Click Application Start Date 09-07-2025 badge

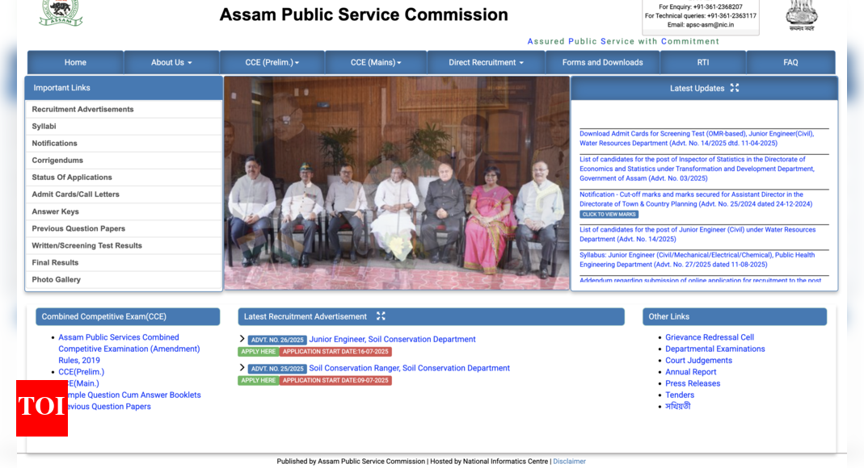(x=335, y=381)
